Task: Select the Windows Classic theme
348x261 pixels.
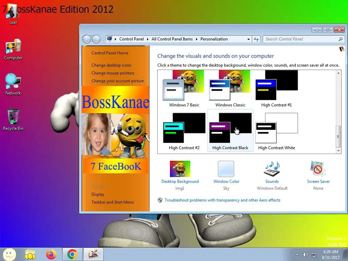Action: tap(230, 89)
